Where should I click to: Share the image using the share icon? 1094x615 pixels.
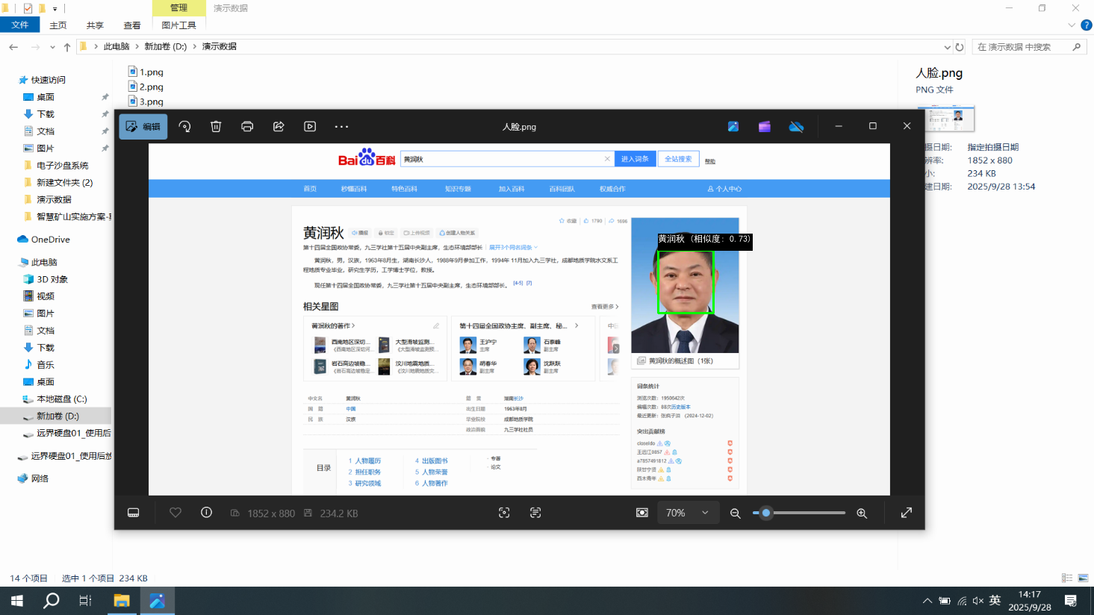pyautogui.click(x=279, y=127)
